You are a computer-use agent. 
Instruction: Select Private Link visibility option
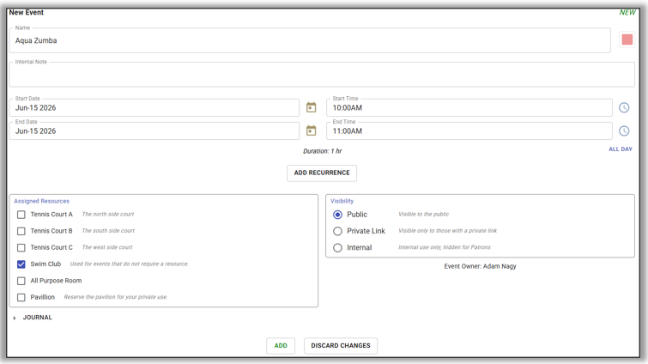(x=337, y=231)
